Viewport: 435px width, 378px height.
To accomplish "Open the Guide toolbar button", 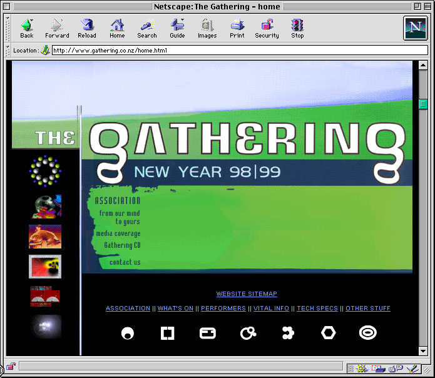I will (x=177, y=28).
